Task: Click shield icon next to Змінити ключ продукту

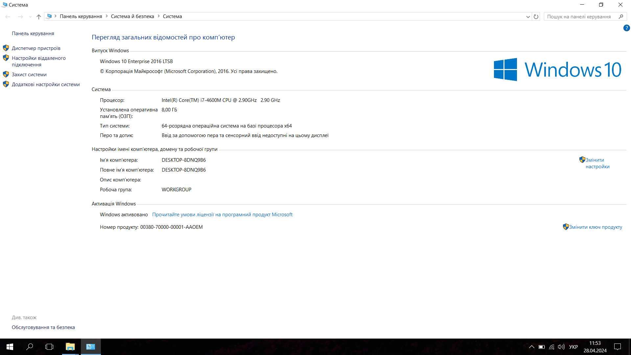Action: point(566,227)
